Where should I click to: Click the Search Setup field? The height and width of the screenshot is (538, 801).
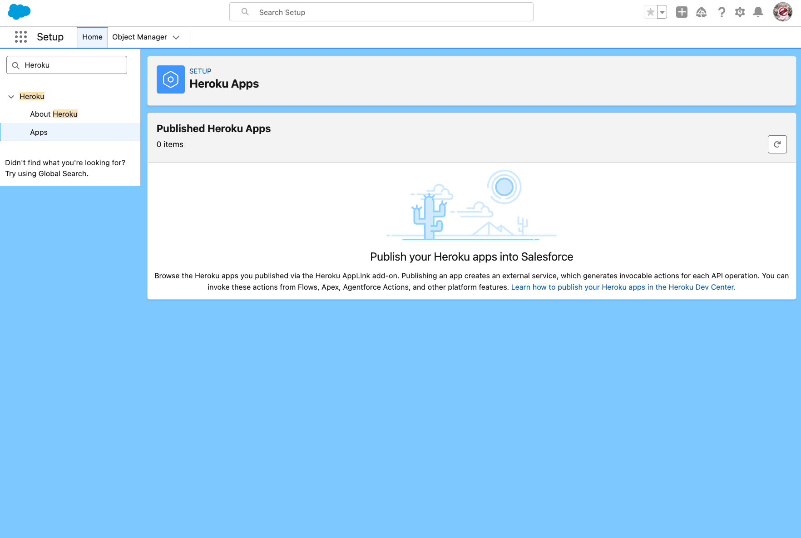[x=381, y=12]
